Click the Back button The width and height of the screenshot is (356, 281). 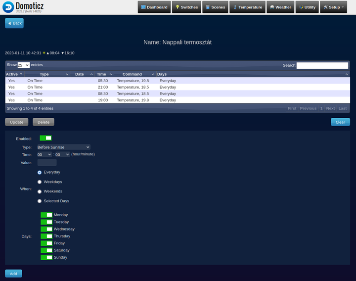point(14,23)
